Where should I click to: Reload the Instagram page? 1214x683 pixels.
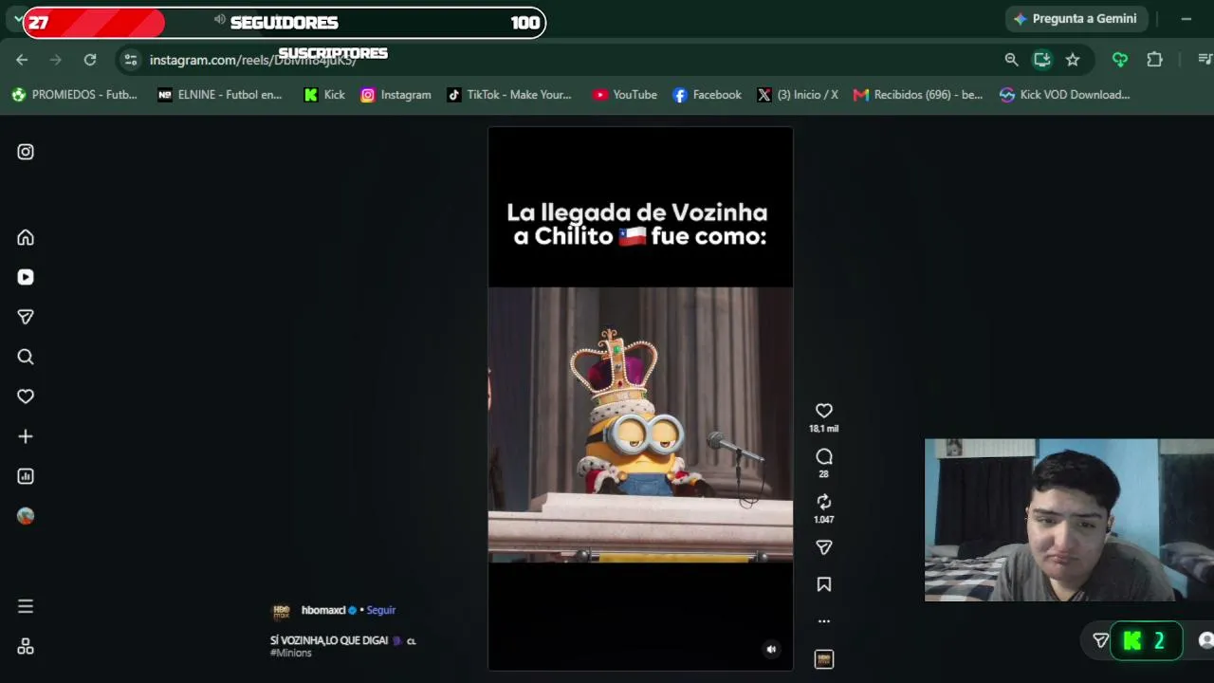point(90,60)
